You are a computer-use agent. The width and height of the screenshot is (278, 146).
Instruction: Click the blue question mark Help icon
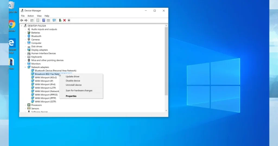click(44, 20)
